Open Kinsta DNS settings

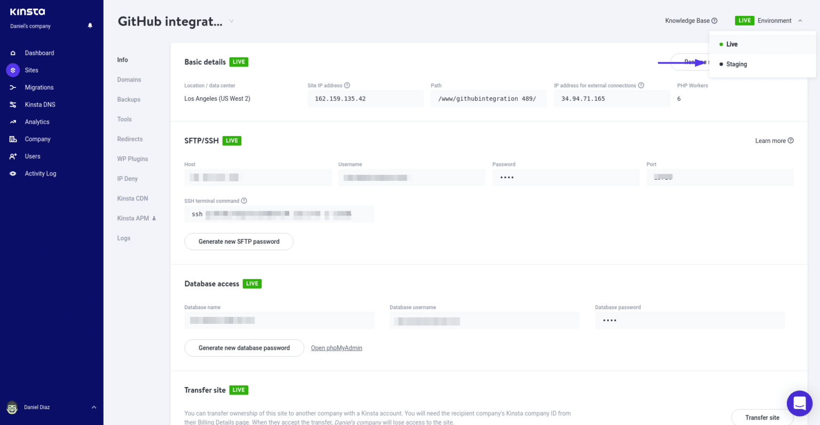39,104
